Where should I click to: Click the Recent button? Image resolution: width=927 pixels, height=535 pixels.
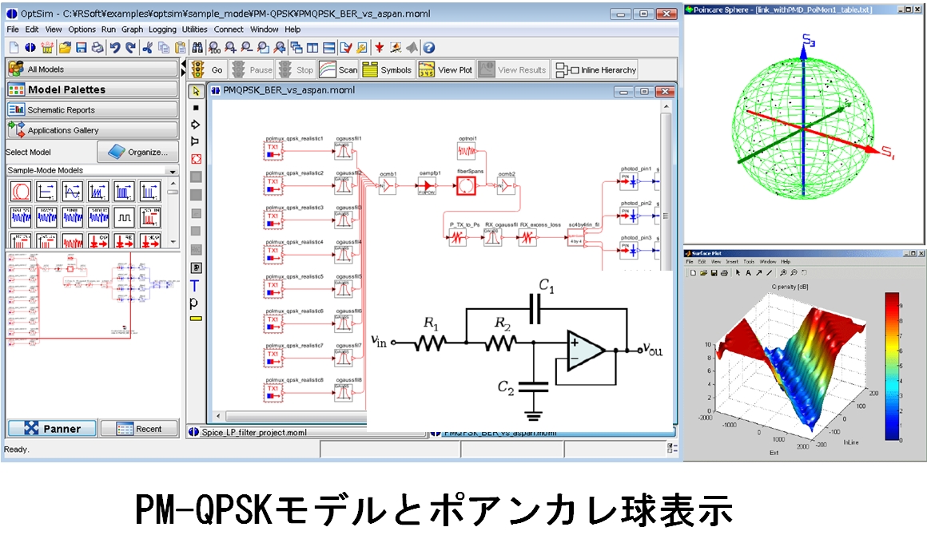tap(140, 429)
